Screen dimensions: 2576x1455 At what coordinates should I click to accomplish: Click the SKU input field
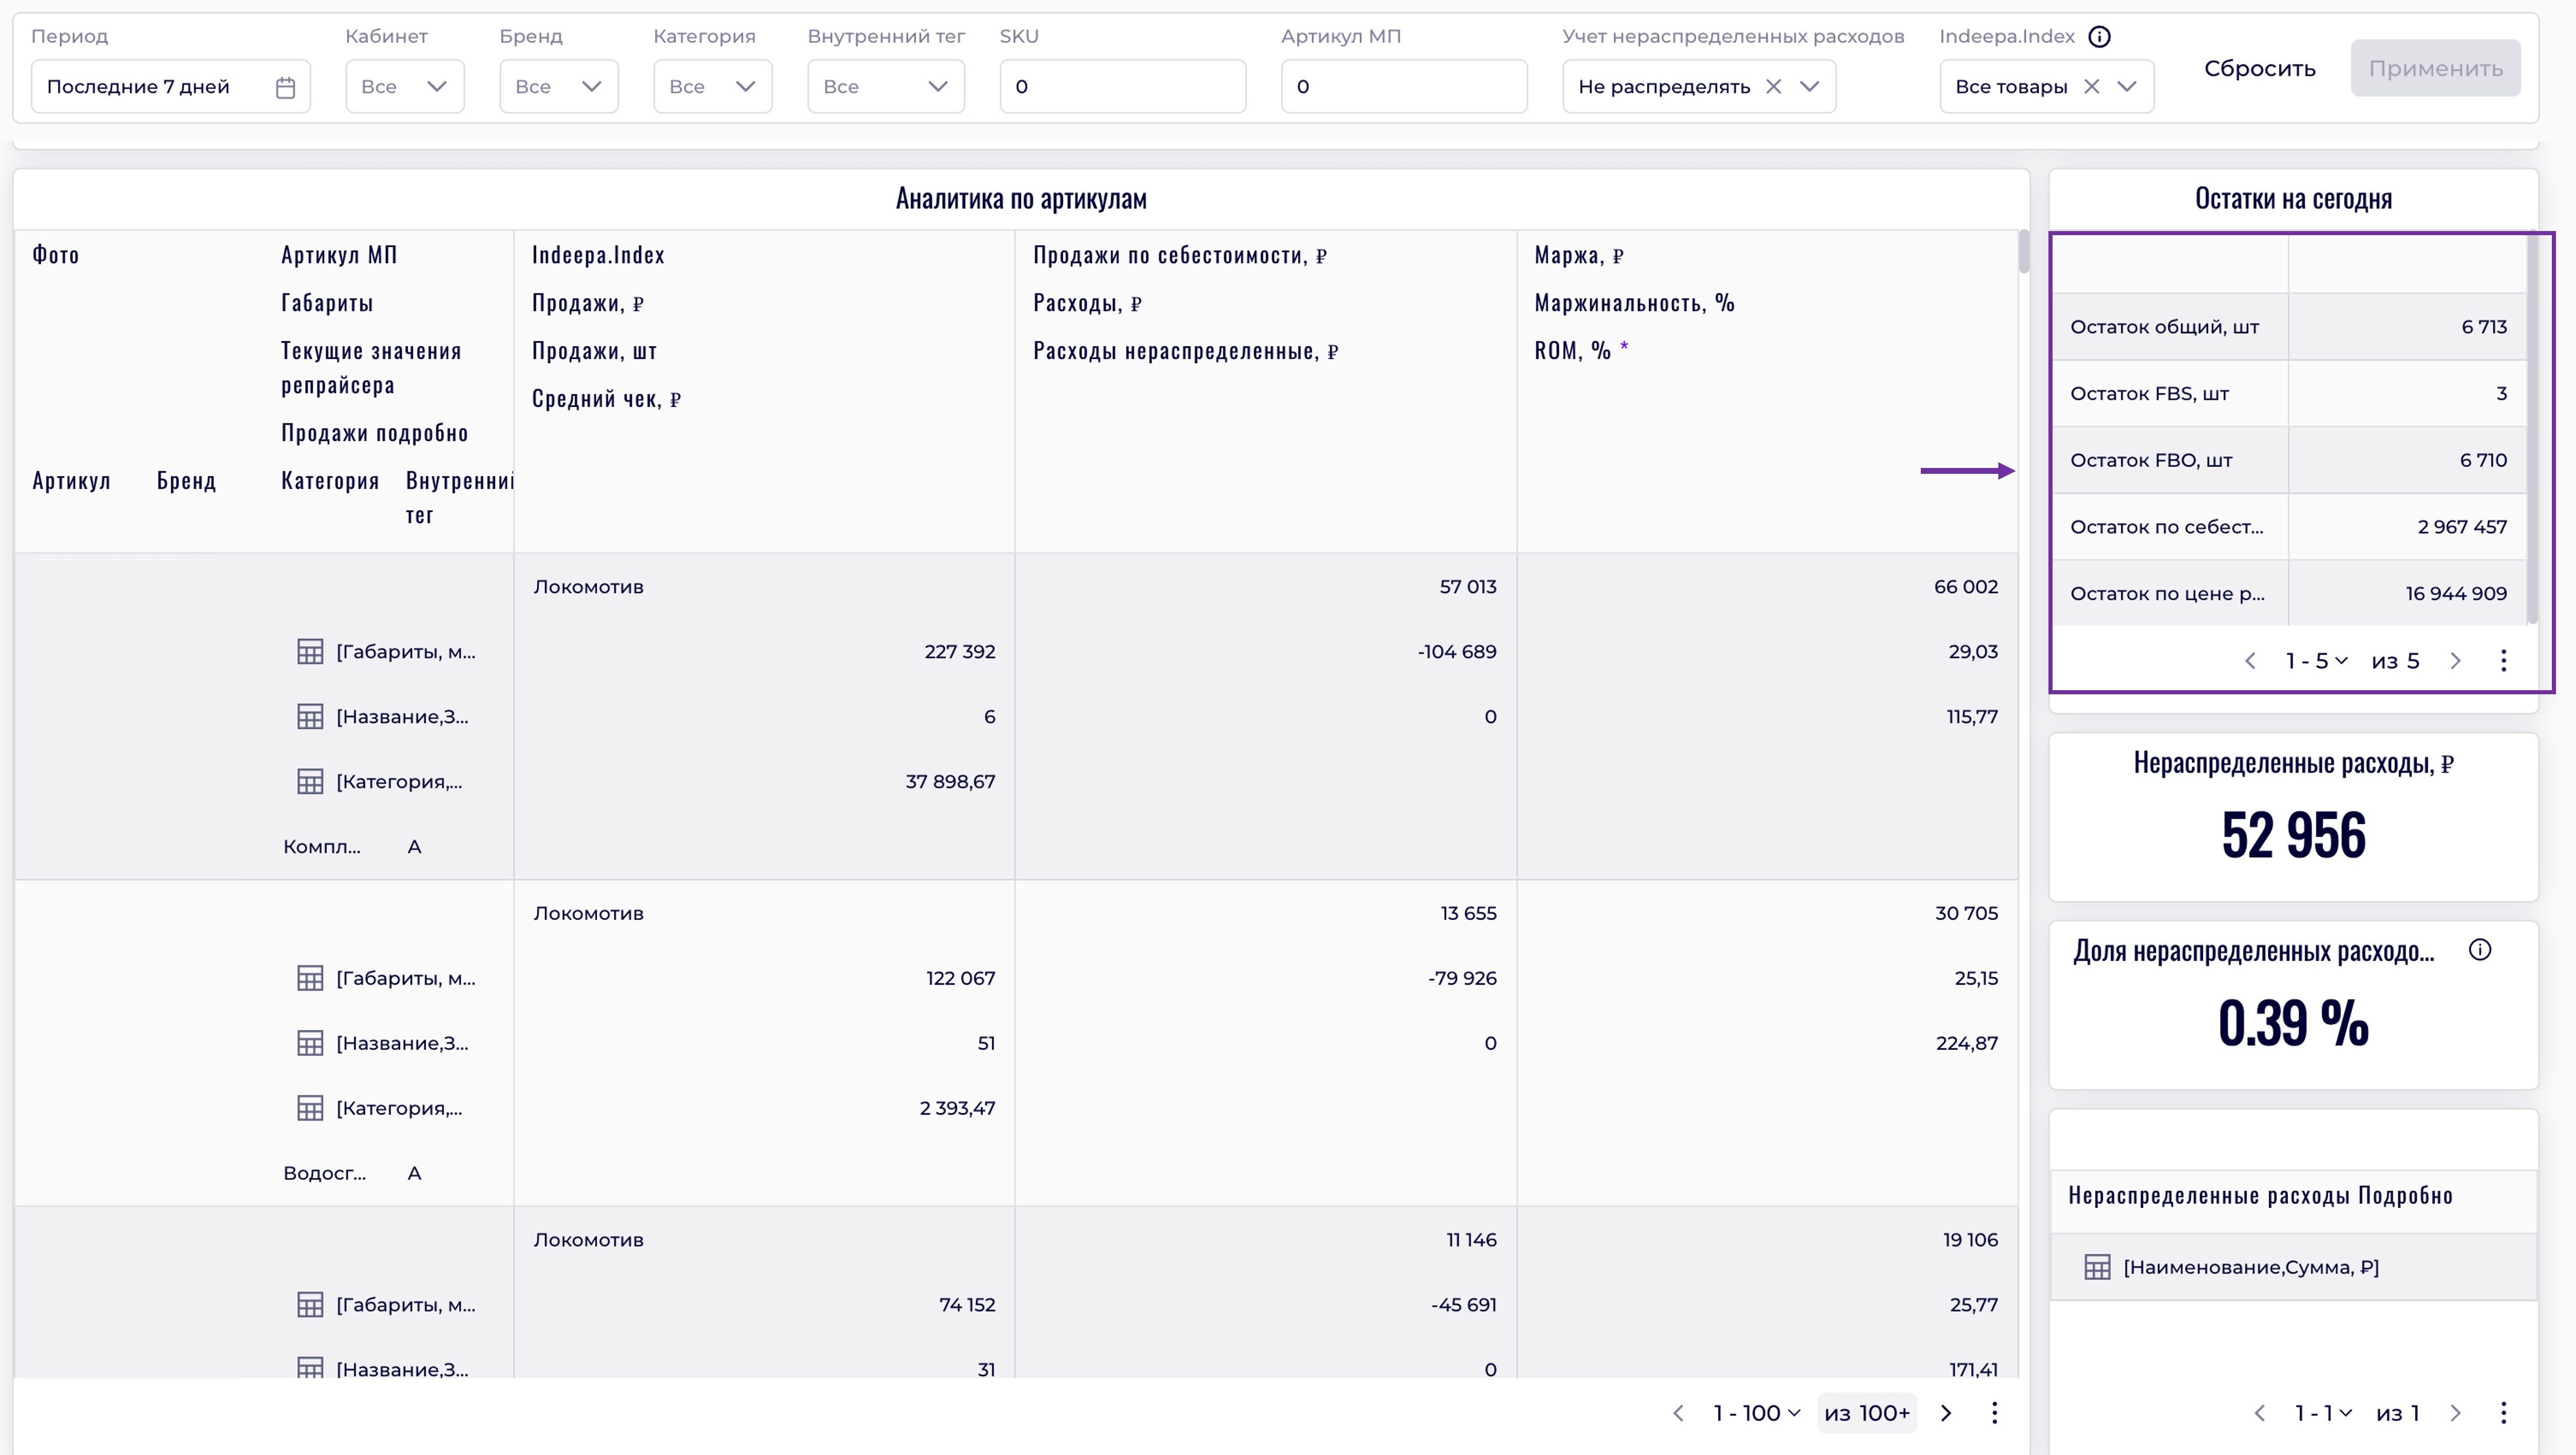point(1122,87)
